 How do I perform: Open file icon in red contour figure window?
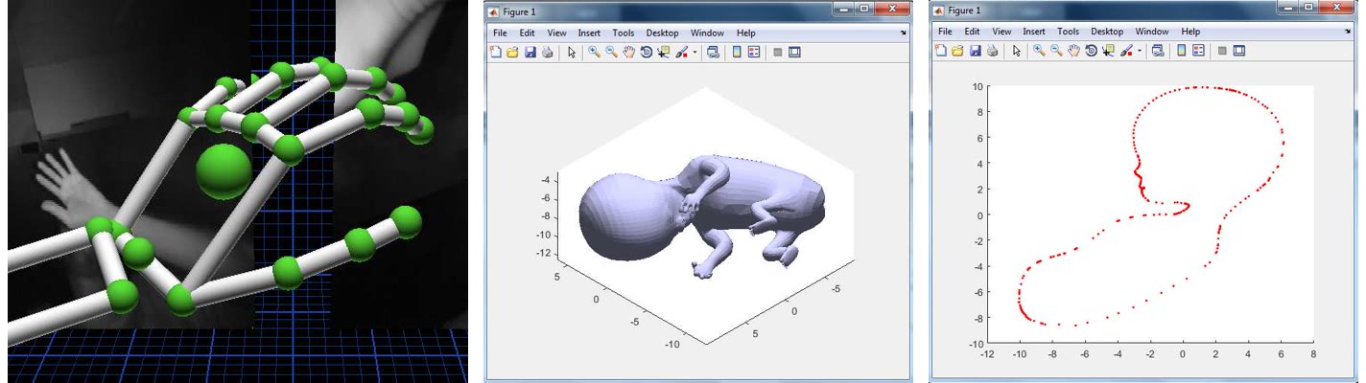click(957, 50)
